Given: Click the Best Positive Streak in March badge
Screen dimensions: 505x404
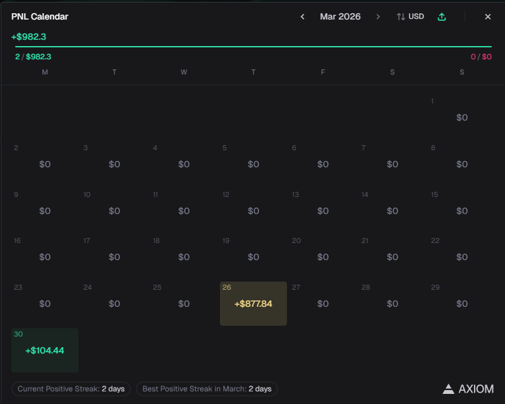Looking at the screenshot, I should pos(207,389).
